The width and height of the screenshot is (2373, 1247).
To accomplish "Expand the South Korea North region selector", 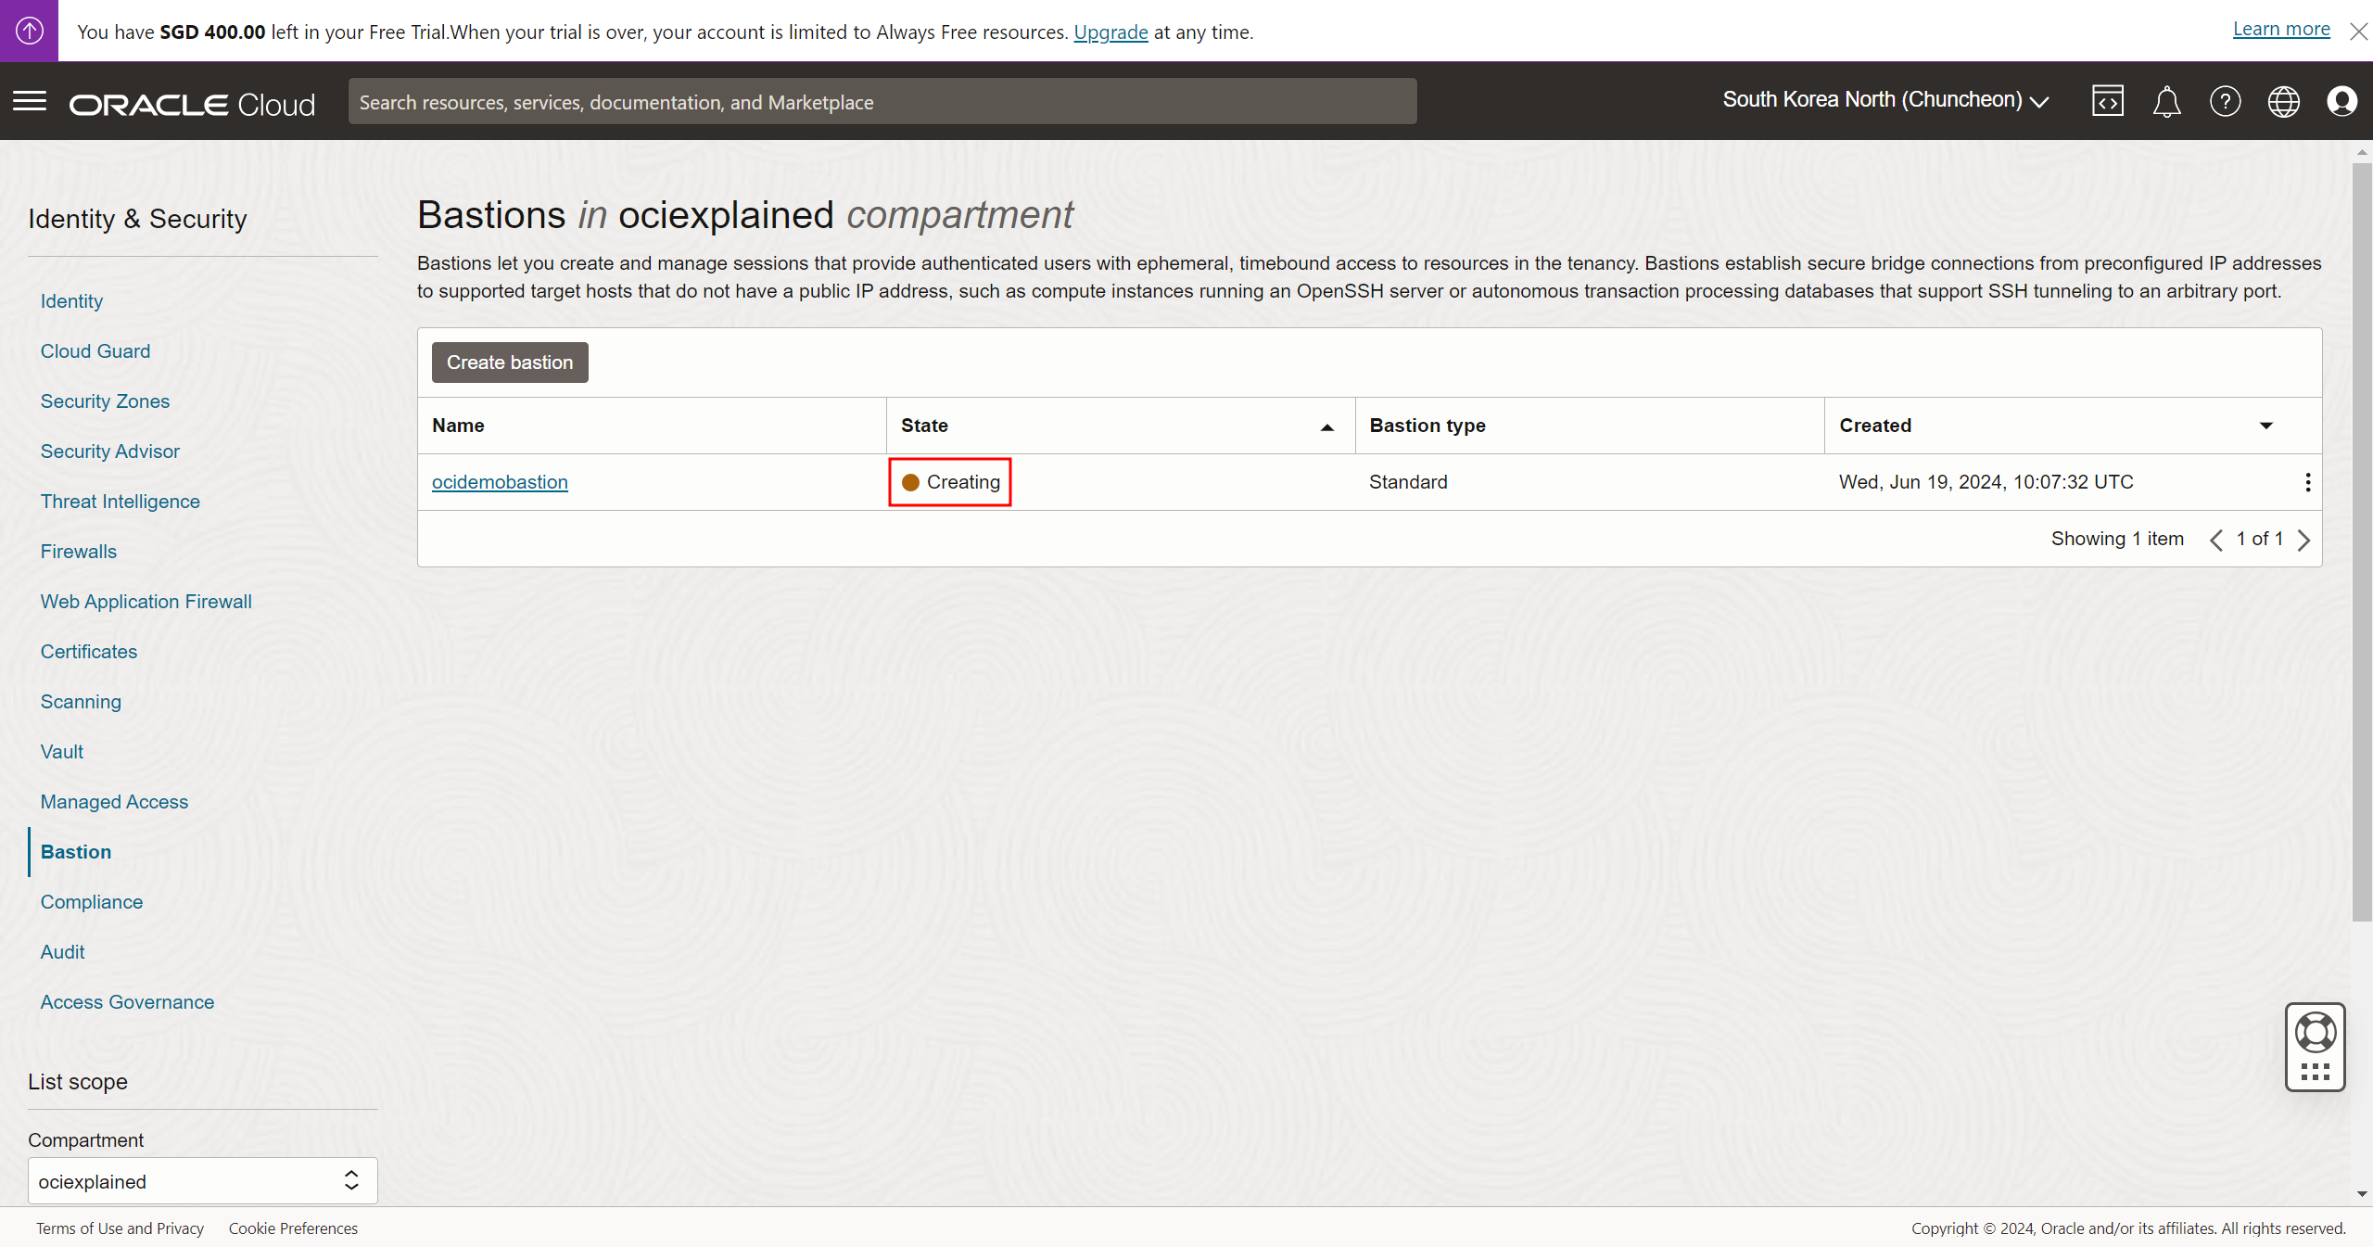I will tap(1884, 100).
